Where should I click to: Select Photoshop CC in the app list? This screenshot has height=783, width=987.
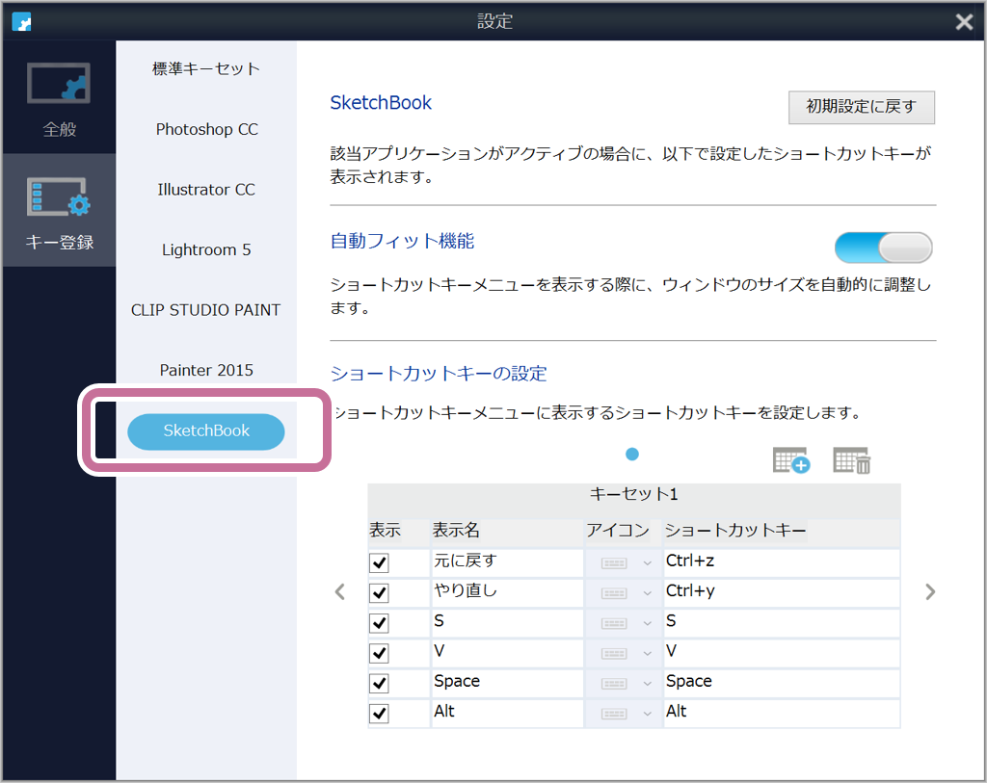[206, 129]
